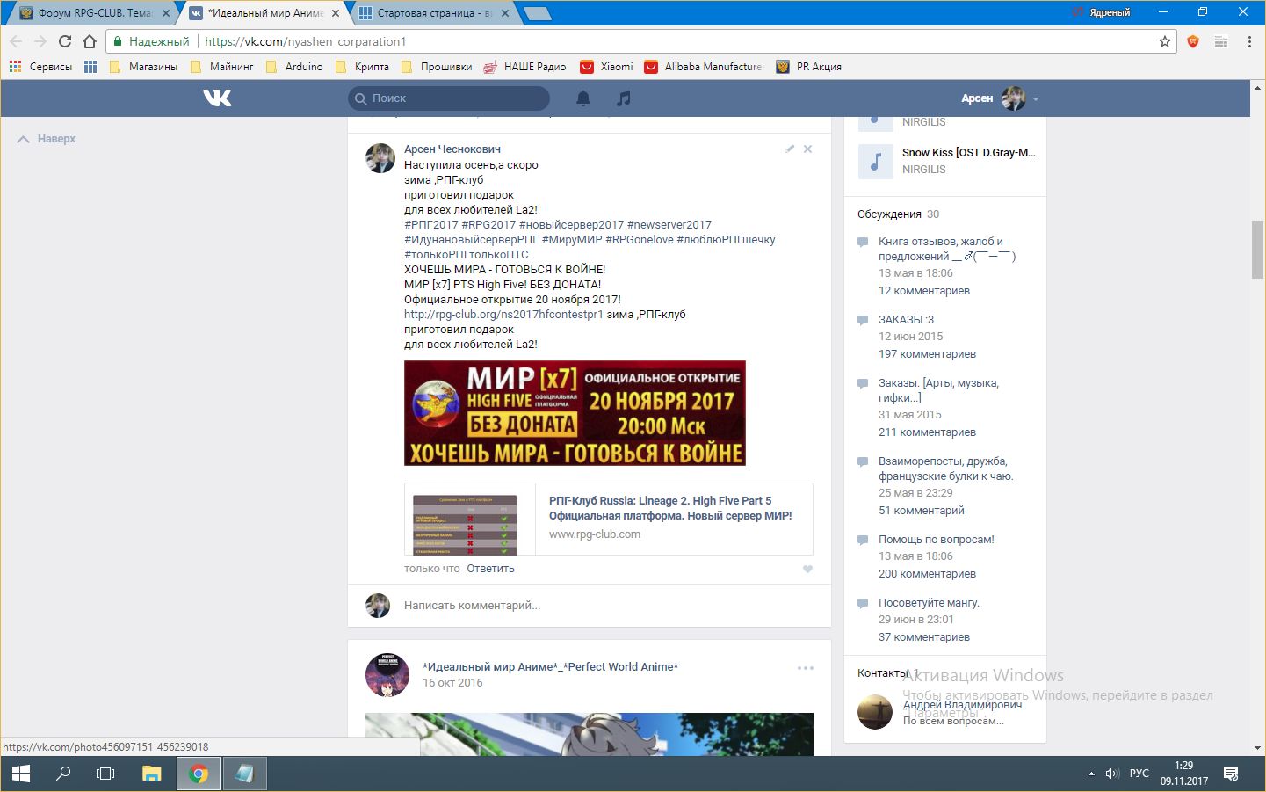Open the taskbar clock and calendar
The image size is (1266, 792).
click(x=1183, y=774)
